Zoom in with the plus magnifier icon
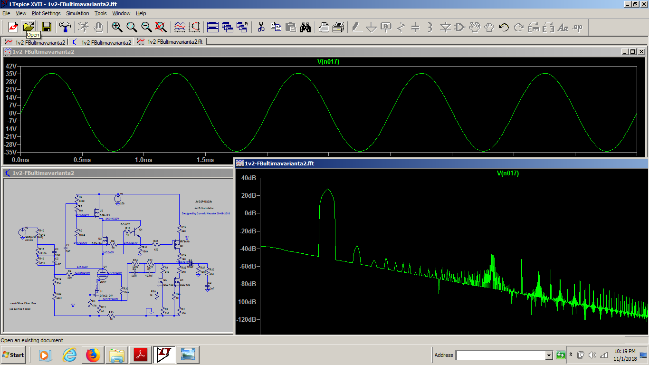This screenshot has width=649, height=365. pyautogui.click(x=117, y=27)
